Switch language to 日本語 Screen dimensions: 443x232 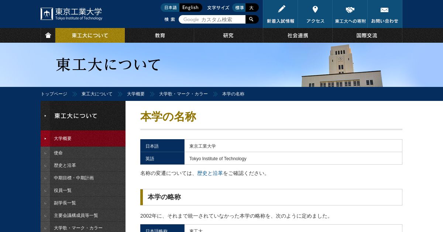[170, 8]
